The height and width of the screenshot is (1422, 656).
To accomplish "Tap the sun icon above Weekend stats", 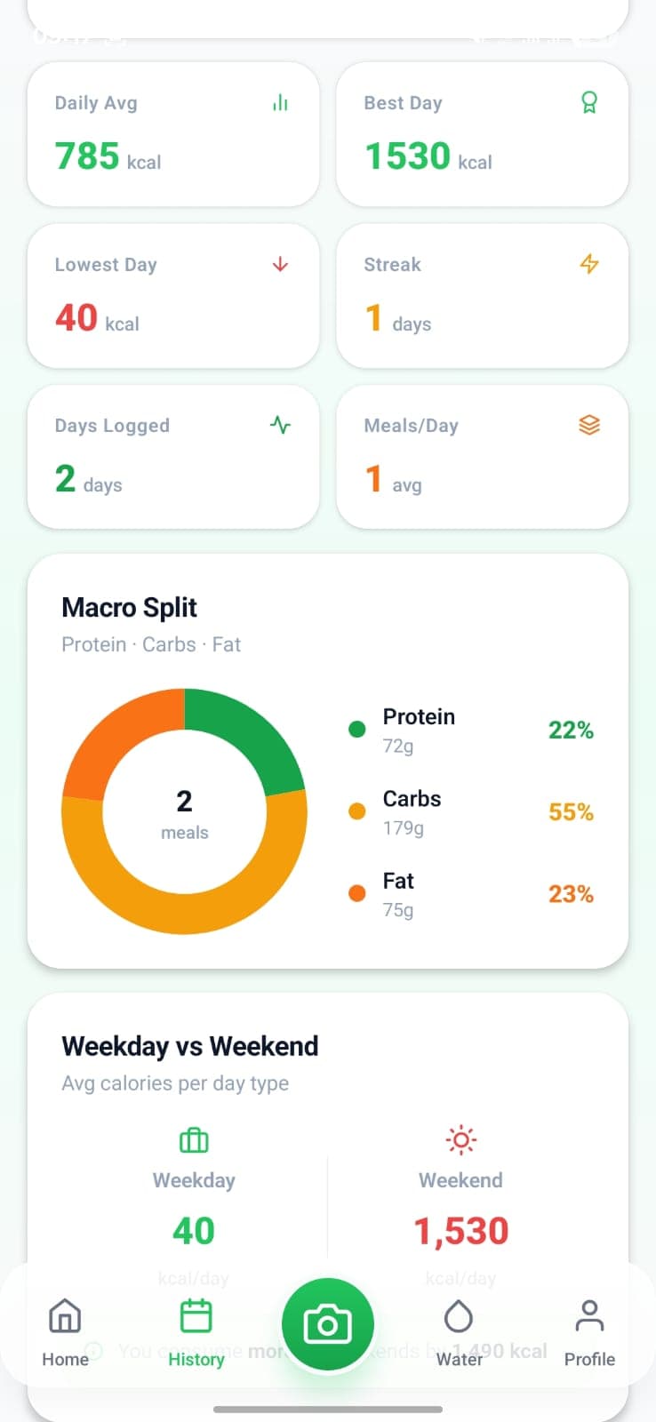I will click(x=460, y=1138).
